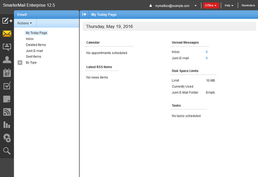Click the Unread Messages heading
Image resolution: width=258 pixels, height=177 pixels.
click(x=185, y=43)
